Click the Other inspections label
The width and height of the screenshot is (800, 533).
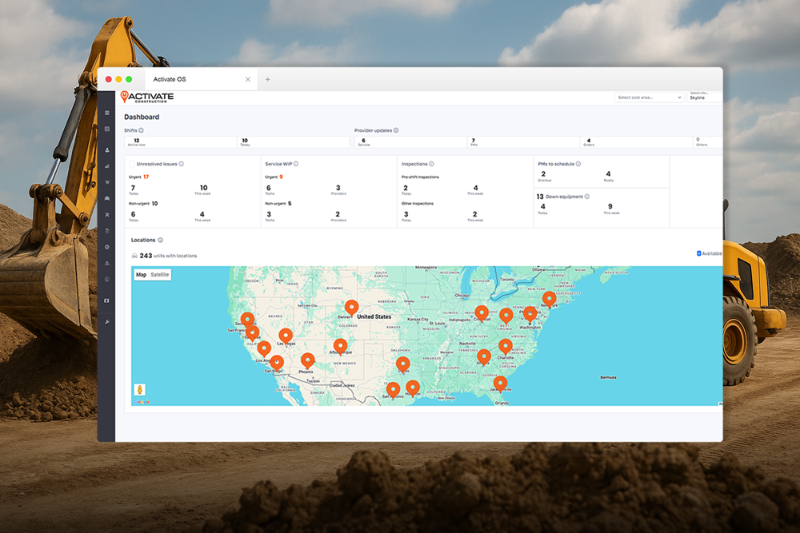(x=418, y=203)
